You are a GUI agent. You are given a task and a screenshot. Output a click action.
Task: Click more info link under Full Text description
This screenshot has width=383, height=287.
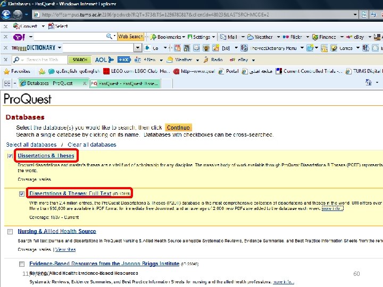[332, 209]
